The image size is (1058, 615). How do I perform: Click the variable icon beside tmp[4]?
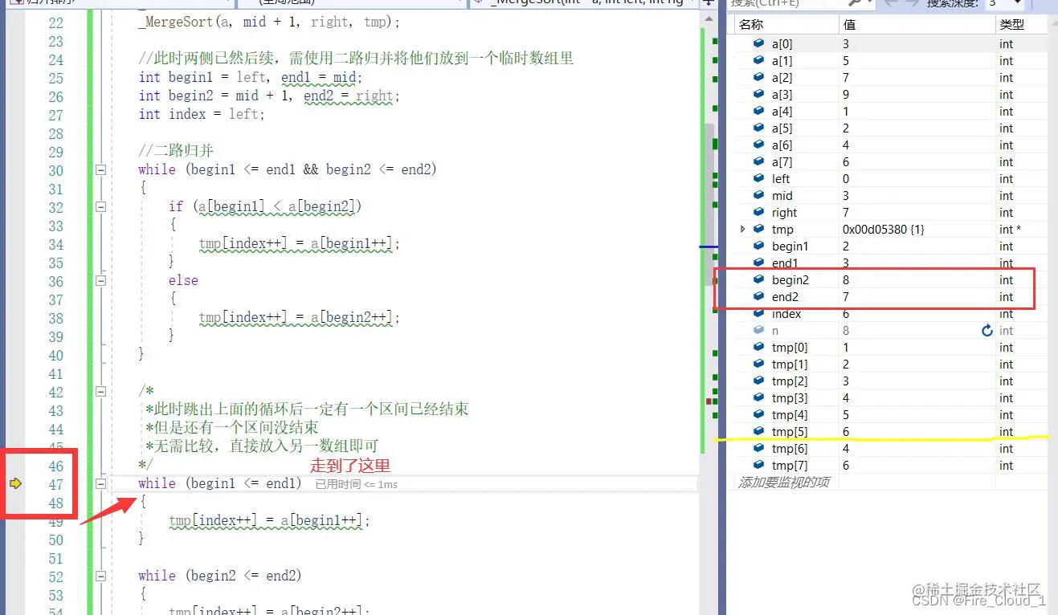pos(758,414)
